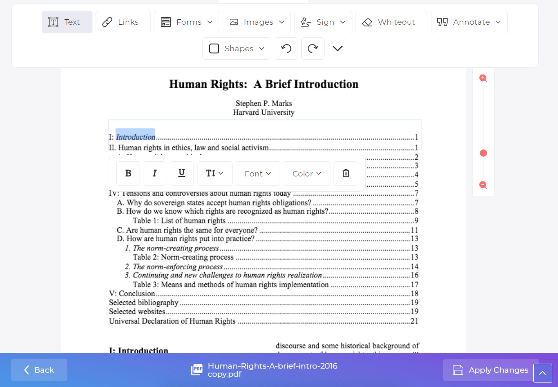Zoom out using the minus magnifier
The height and width of the screenshot is (387, 558).
[483, 185]
